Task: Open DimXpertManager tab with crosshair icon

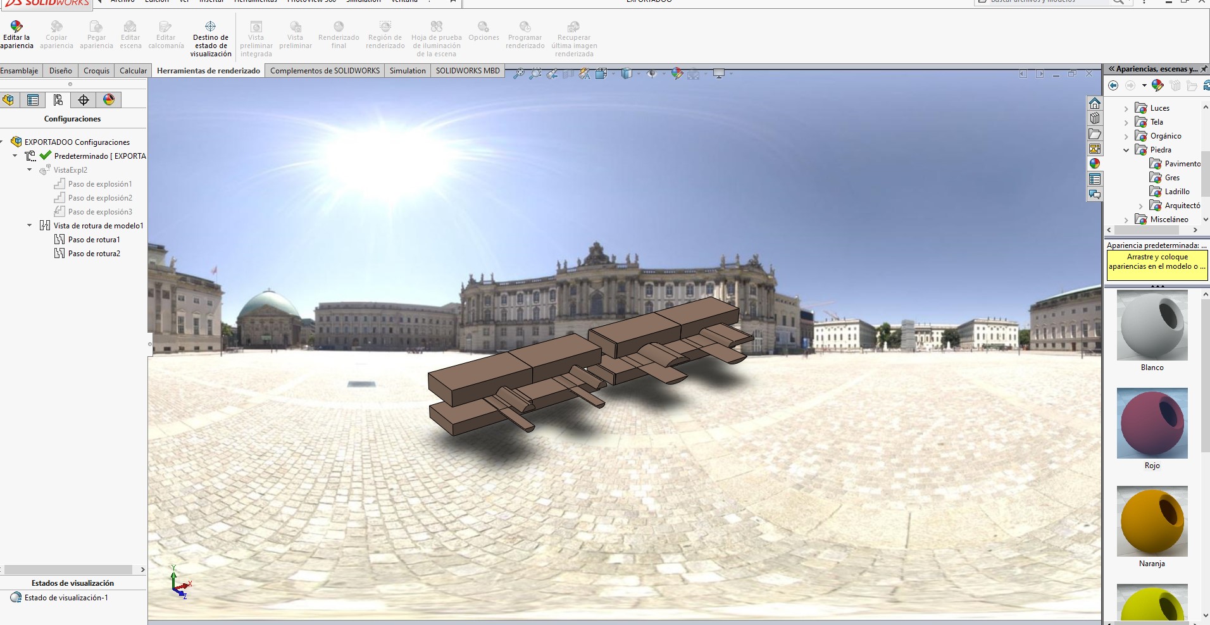Action: point(84,100)
